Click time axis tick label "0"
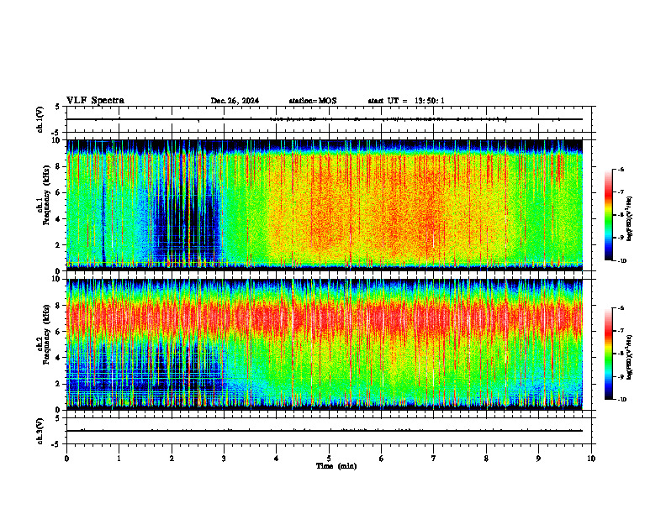The width and height of the screenshot is (666, 514). pos(66,459)
